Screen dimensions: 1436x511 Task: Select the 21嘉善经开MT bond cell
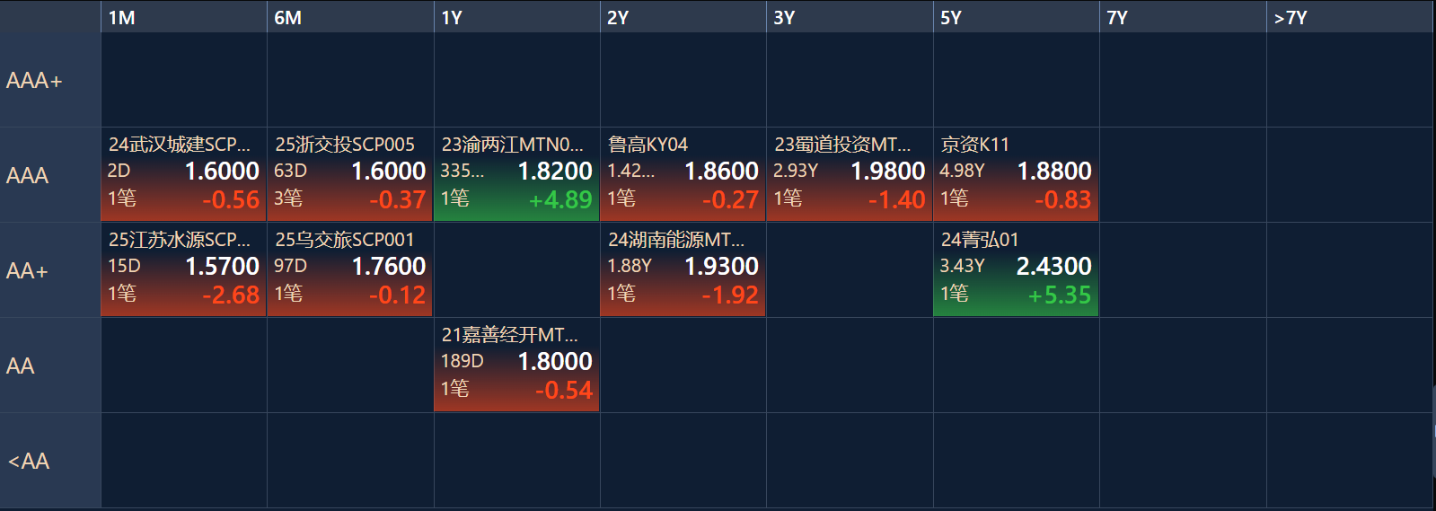pyautogui.click(x=516, y=365)
